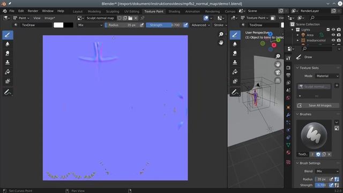Toggle fake user shield on TexDraw brush
343x193 pixels.
(318, 154)
